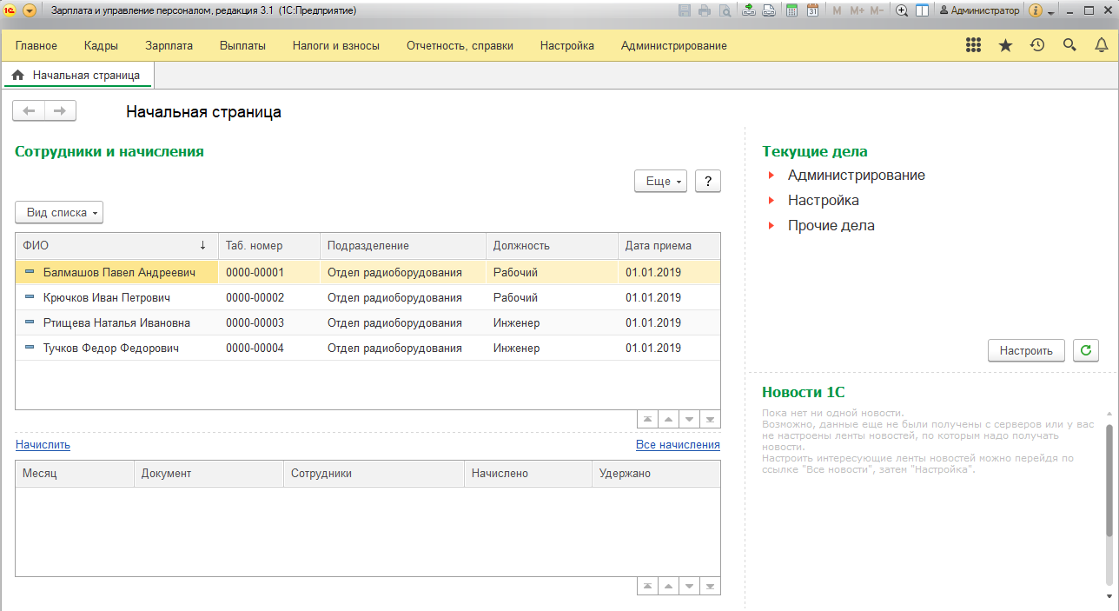1119x611 pixels.
Task: Click the search magnifier icon
Action: pyautogui.click(x=1069, y=46)
